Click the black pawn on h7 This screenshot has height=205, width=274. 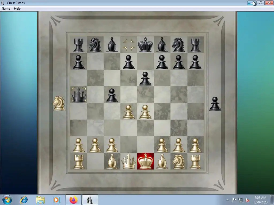[195, 62]
